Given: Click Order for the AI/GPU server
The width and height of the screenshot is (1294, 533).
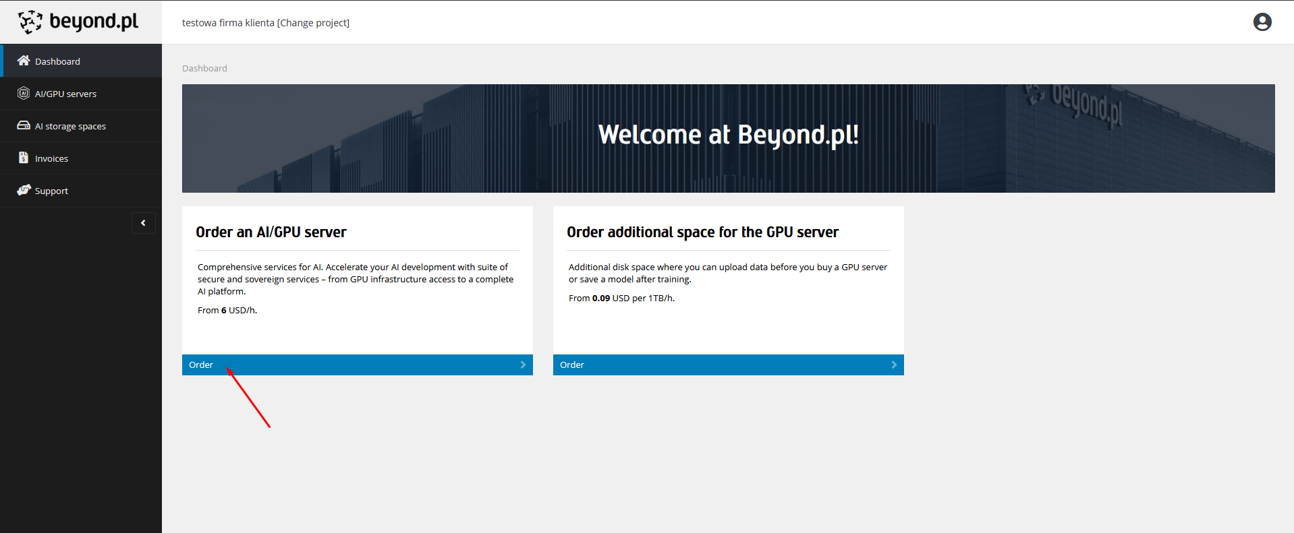Looking at the screenshot, I should click(358, 365).
